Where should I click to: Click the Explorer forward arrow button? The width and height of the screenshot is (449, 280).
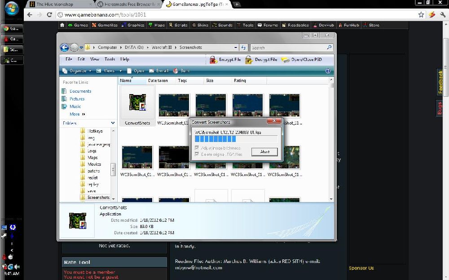click(74, 47)
